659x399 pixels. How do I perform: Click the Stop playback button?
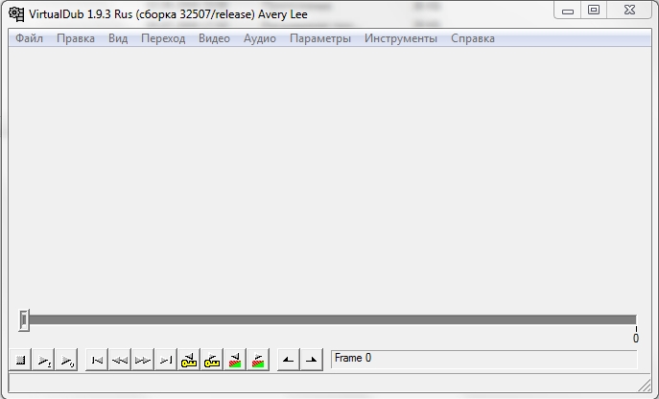point(20,360)
